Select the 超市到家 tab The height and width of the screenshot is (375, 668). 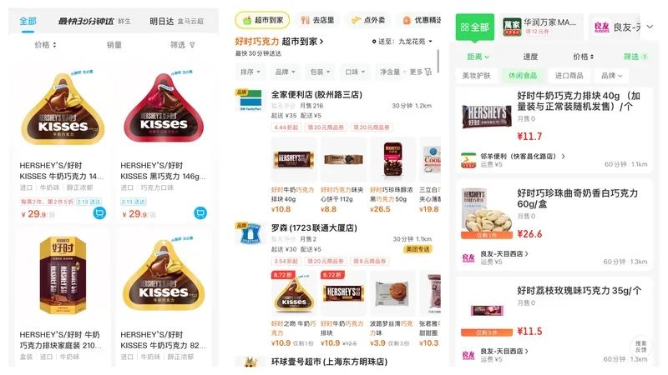pos(262,20)
